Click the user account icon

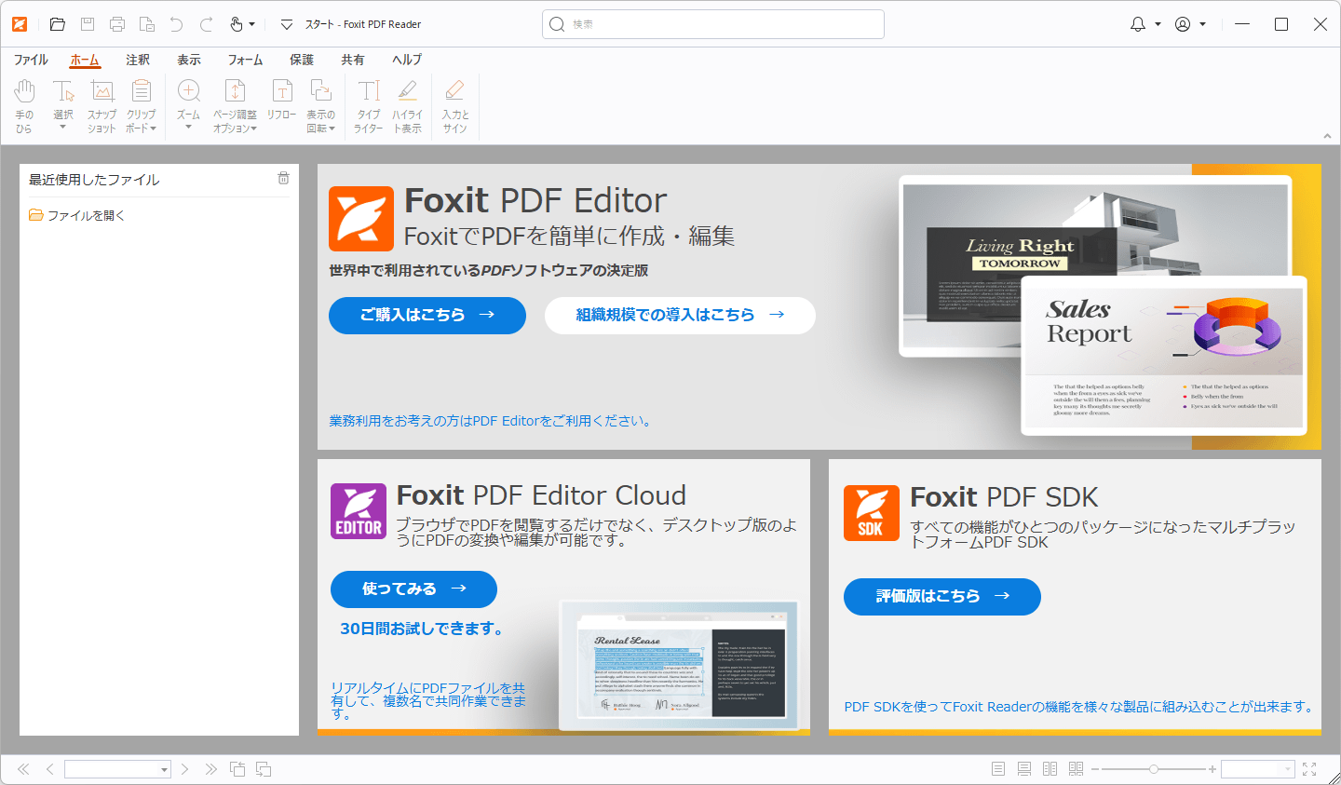coord(1183,24)
